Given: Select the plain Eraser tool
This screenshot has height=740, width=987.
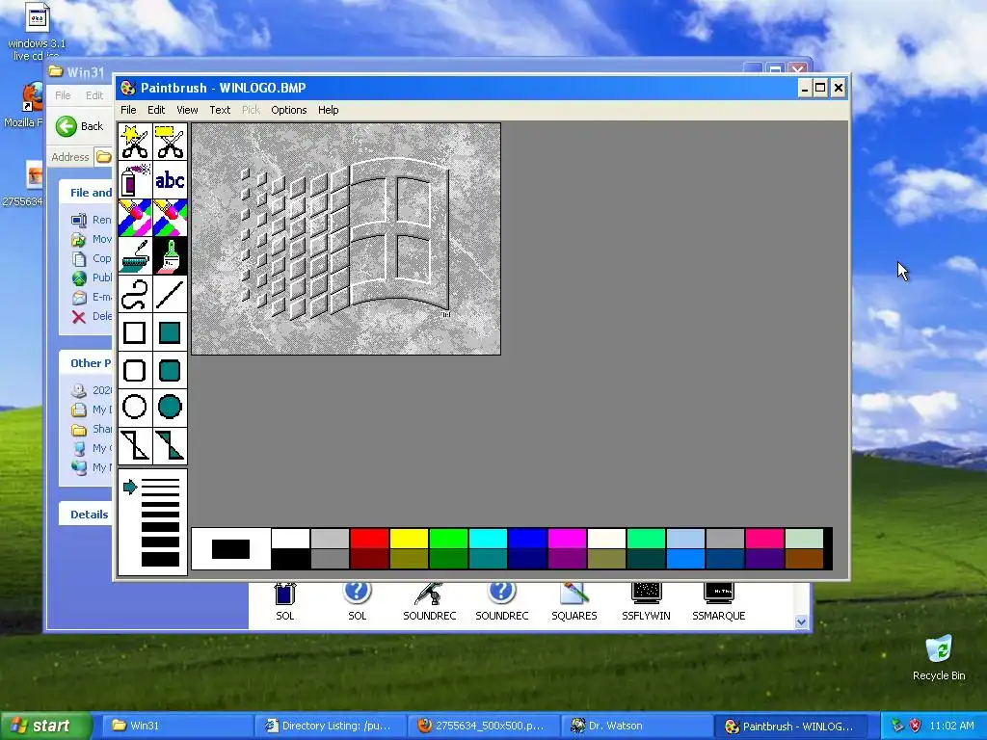Looking at the screenshot, I should coord(170,218).
